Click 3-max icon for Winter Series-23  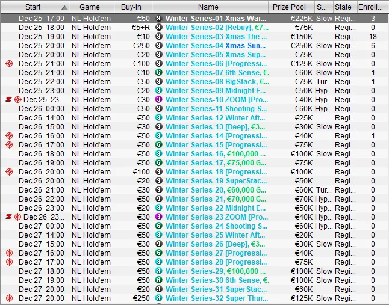[x=159, y=217]
